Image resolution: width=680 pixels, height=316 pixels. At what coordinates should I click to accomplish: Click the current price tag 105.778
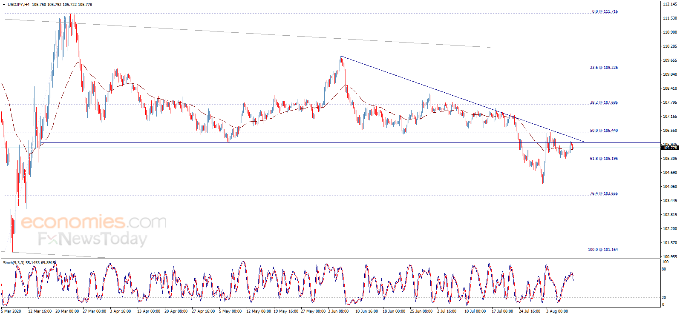(670, 148)
